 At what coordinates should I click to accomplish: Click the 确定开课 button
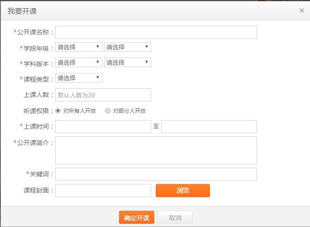pos(137,217)
